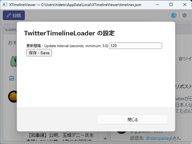Maximize the XTimelineViewer window
The width and height of the screenshot is (192, 144).
pos(171,5)
